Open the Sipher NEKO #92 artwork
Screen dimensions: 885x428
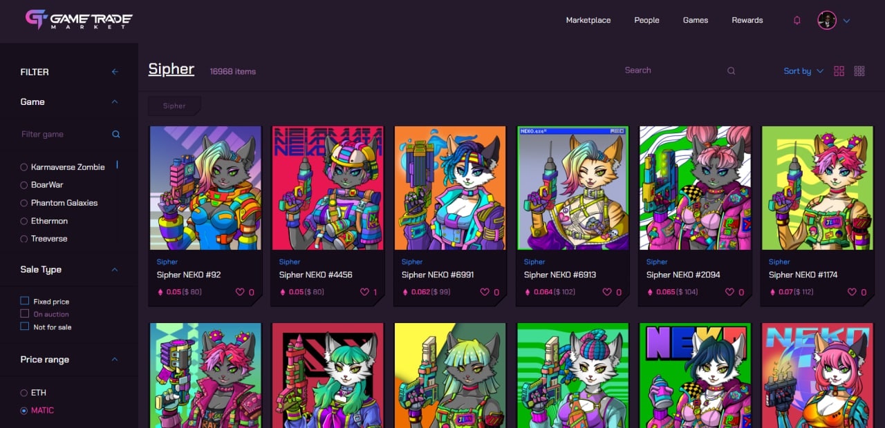click(x=206, y=188)
